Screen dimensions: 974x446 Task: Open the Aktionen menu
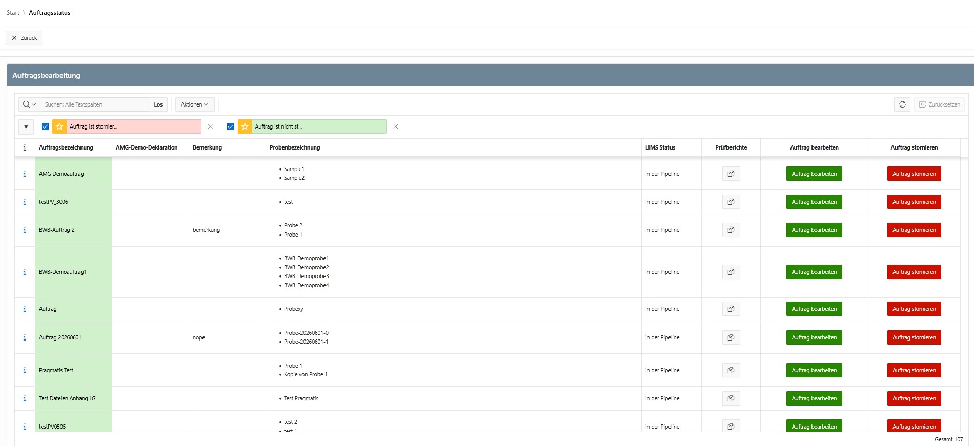(x=195, y=104)
